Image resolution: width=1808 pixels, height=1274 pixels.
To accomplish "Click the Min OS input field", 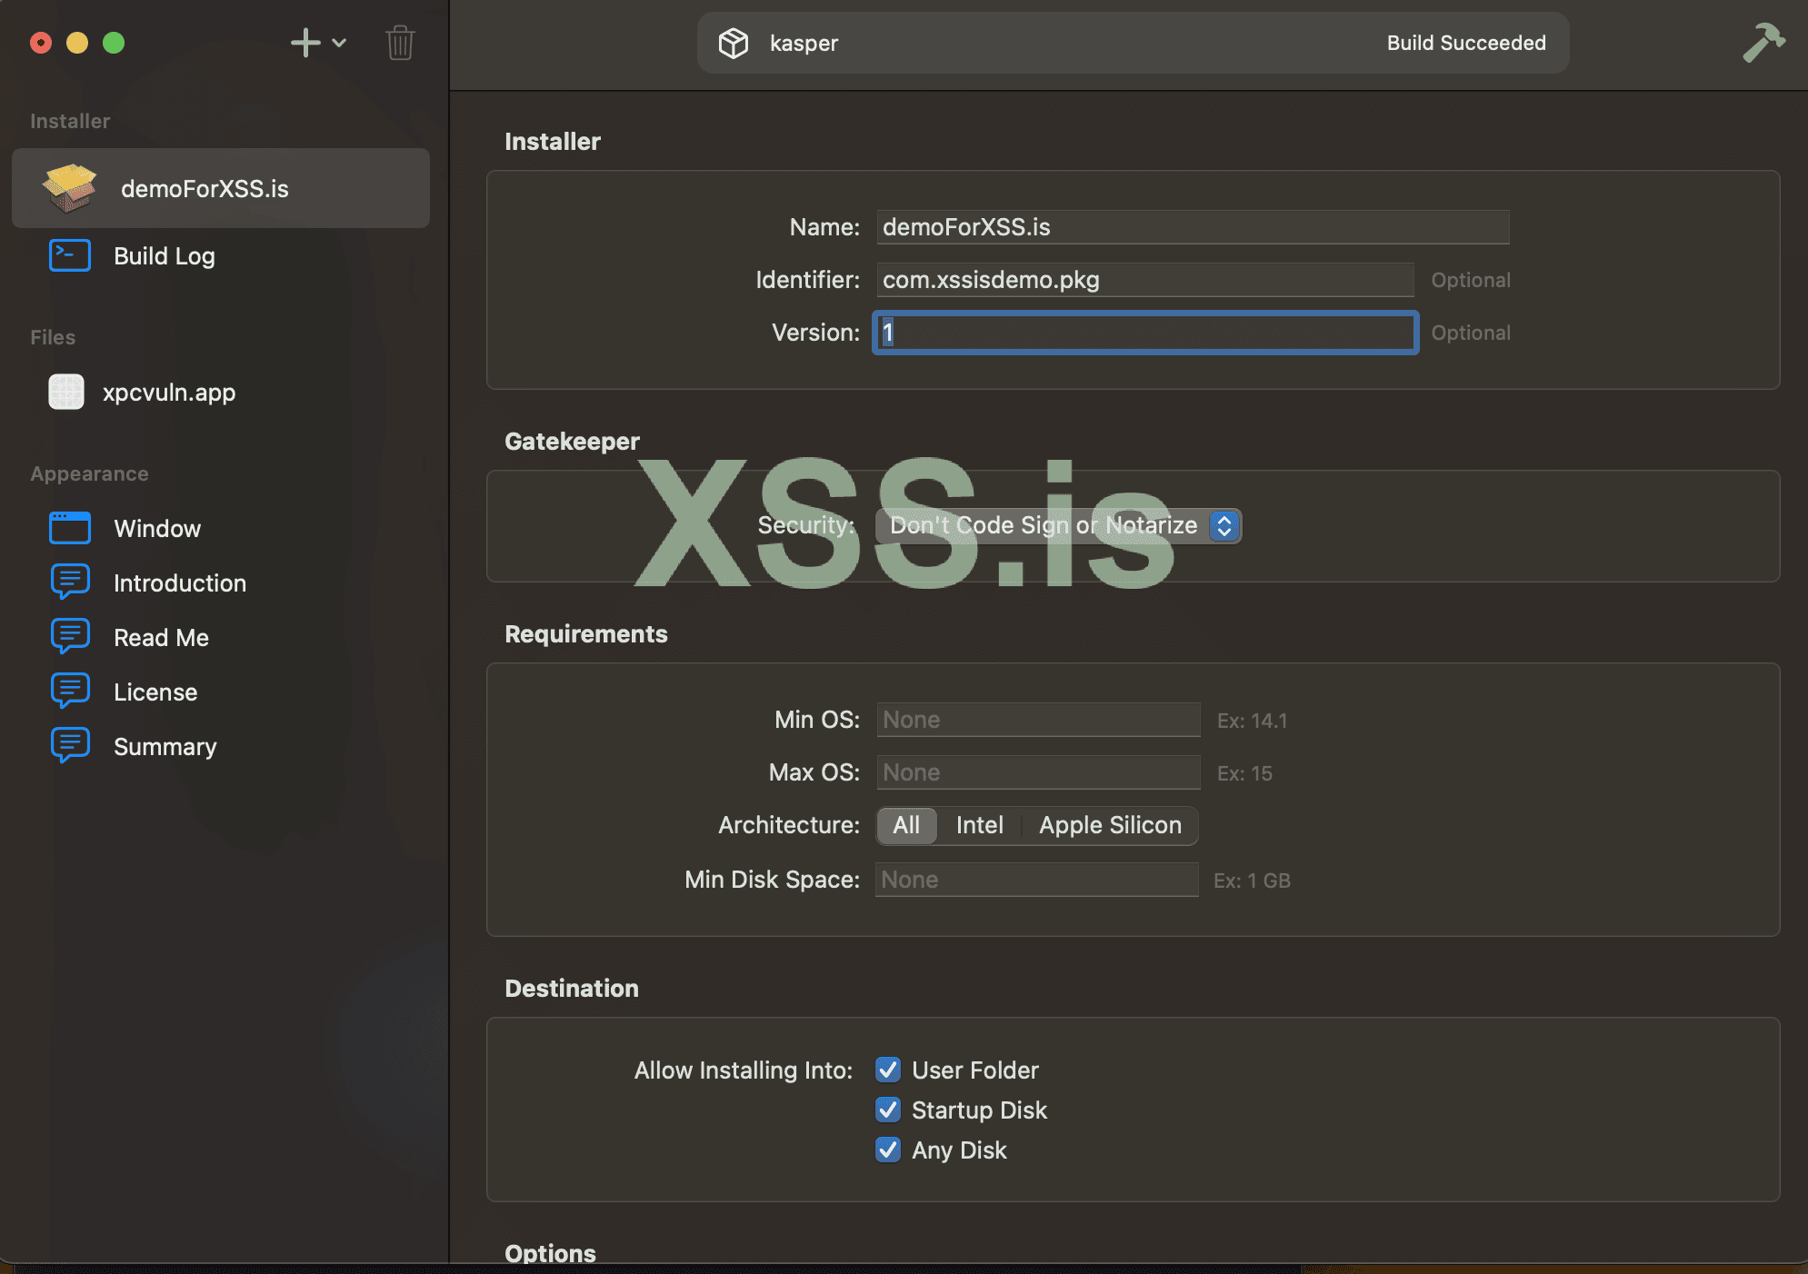I will point(1038,720).
